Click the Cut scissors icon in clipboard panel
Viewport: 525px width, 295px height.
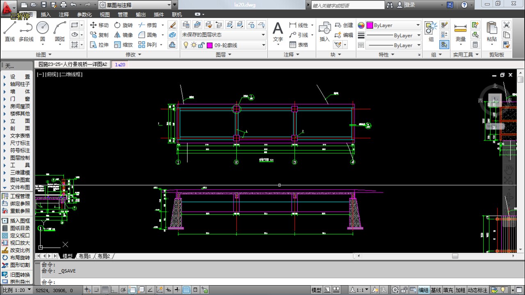tap(507, 25)
